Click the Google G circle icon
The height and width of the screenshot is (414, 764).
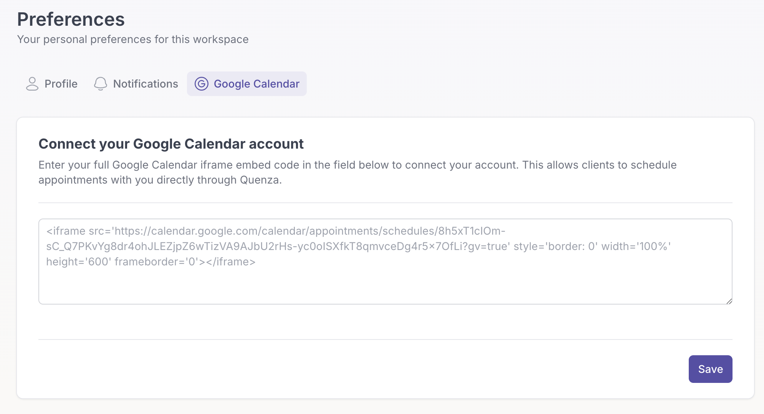point(202,84)
